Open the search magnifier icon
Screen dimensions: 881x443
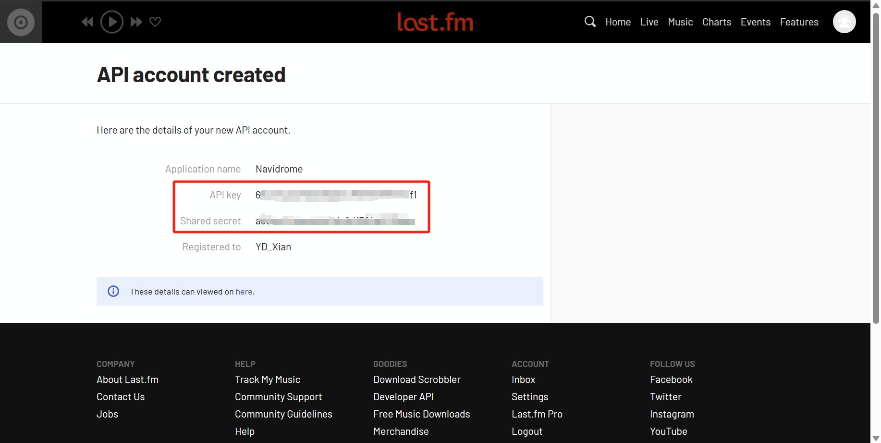(x=590, y=22)
